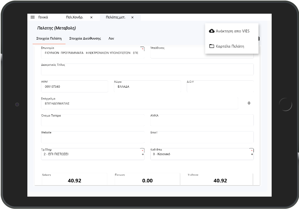
Task: Click the folder icon beside Καρτέλα Πελάτη
Action: (x=212, y=46)
